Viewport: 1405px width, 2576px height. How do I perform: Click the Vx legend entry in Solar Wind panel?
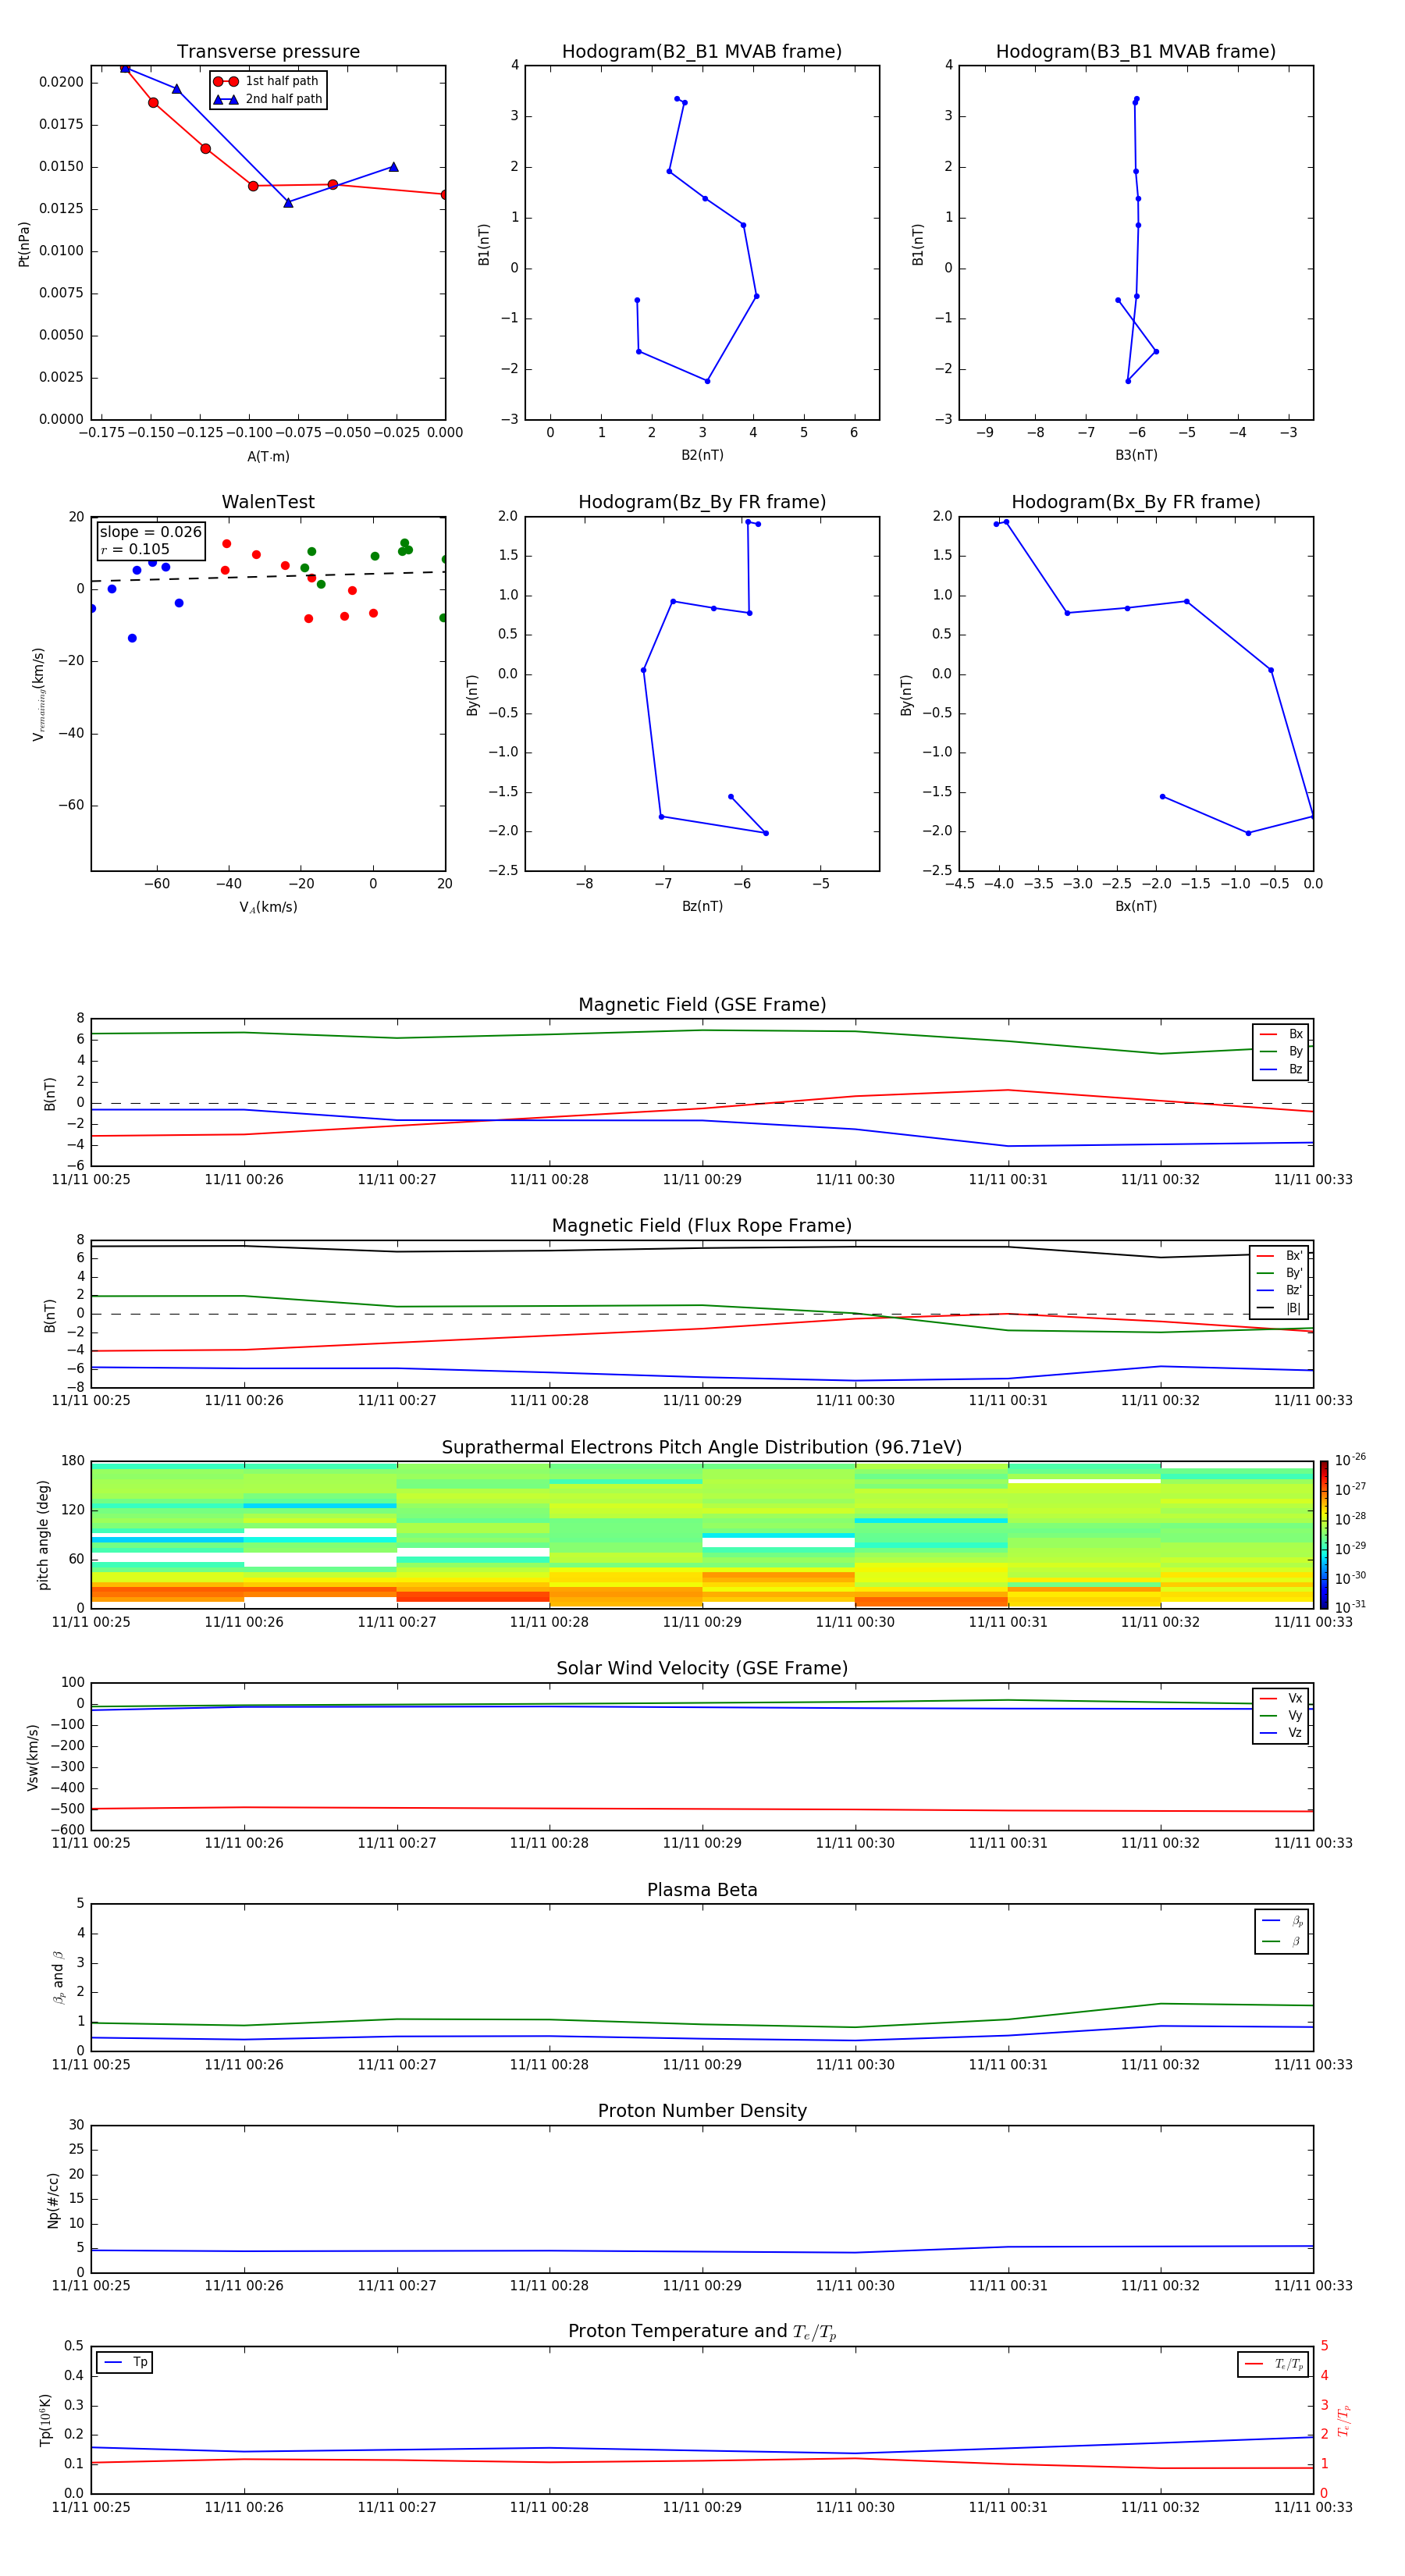[1281, 1698]
